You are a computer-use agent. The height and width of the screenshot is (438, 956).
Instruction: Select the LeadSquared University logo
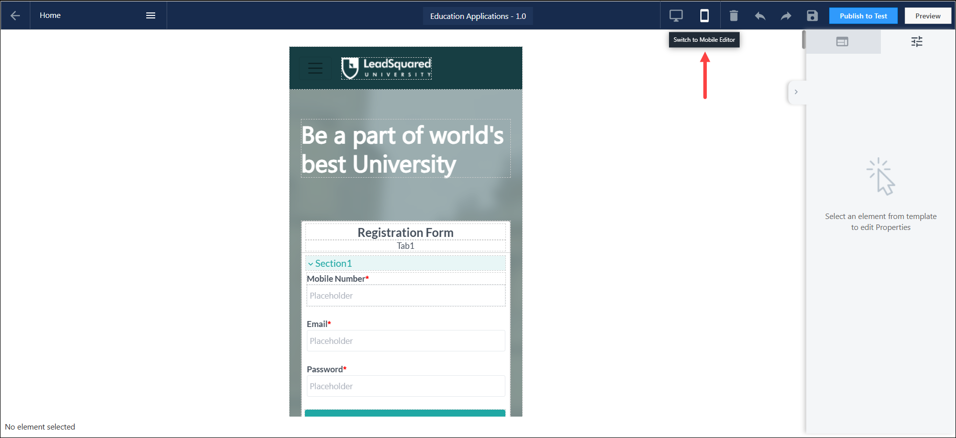click(x=386, y=68)
